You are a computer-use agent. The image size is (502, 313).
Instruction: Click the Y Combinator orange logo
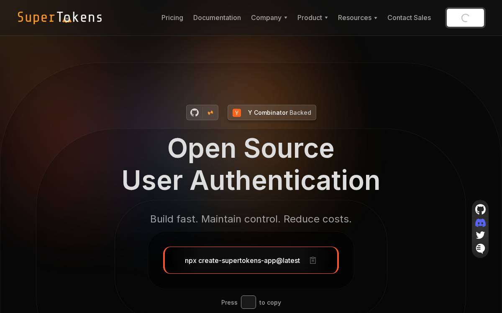[x=237, y=113]
